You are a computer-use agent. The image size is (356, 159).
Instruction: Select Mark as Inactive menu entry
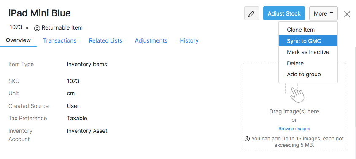click(x=308, y=52)
